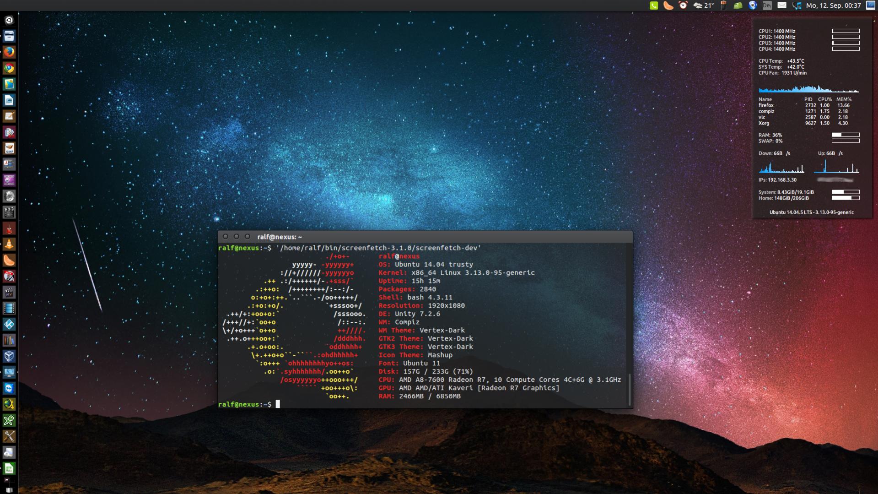Click the Packages: 2840 line in terminal
The image size is (878, 494).
(407, 289)
